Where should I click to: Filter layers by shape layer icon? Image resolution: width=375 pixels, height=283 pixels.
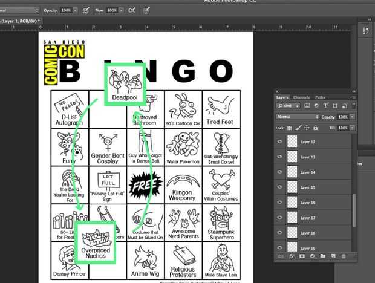335,106
